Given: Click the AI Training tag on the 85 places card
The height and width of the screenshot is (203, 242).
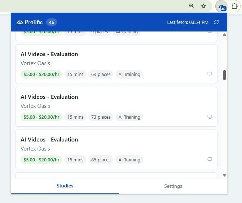Looking at the screenshot, I should click(x=129, y=160).
